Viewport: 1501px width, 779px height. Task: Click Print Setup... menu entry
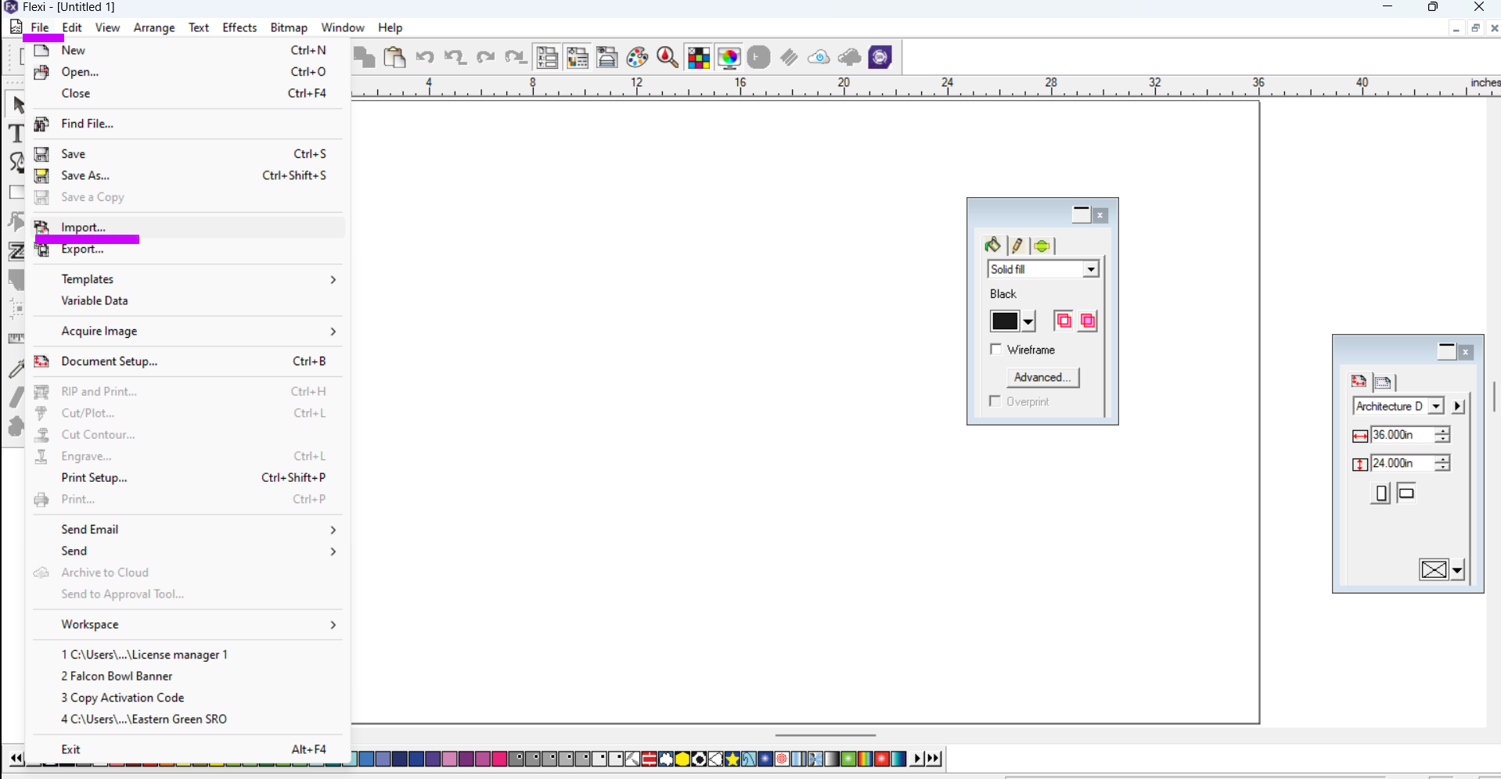[186, 478]
